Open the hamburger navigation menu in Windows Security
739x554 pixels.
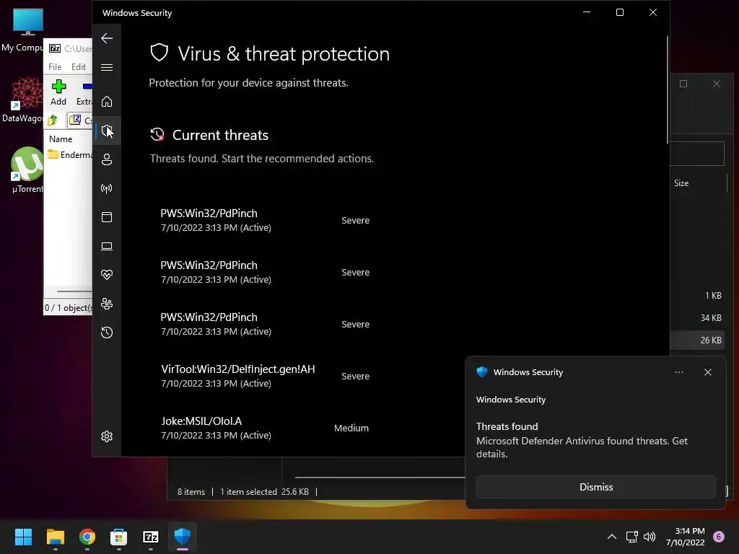[x=107, y=67]
